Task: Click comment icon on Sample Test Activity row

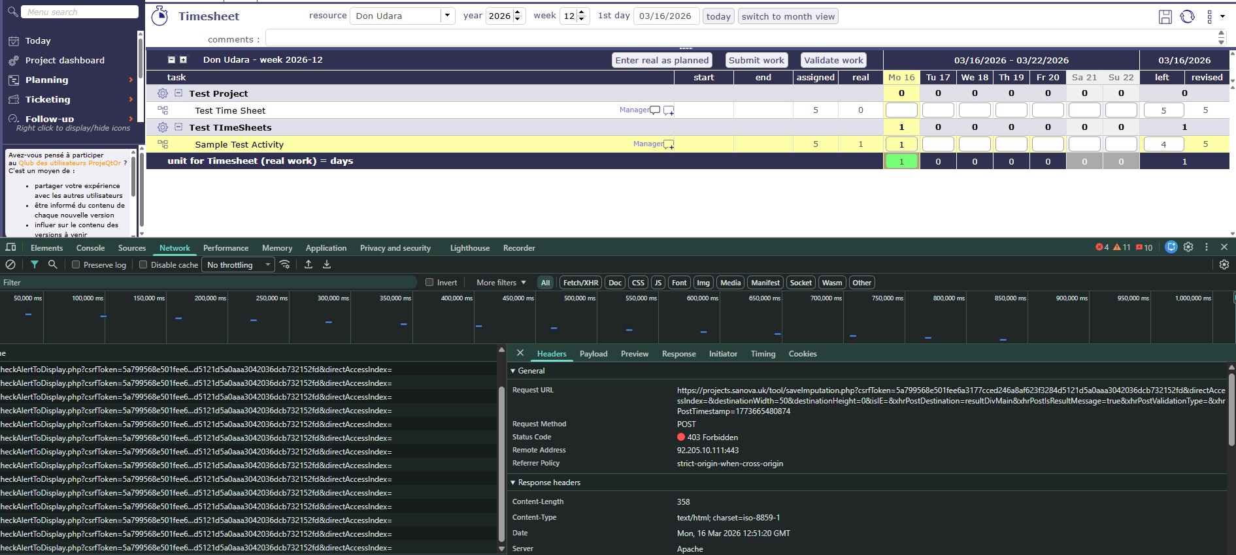Action: 669,144
